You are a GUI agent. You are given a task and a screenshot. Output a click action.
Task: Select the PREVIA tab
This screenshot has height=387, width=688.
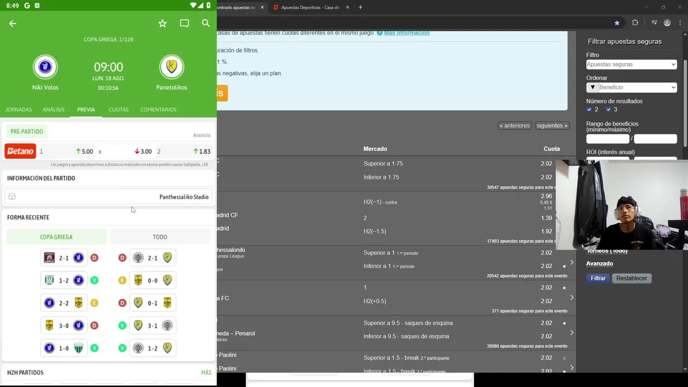86,110
